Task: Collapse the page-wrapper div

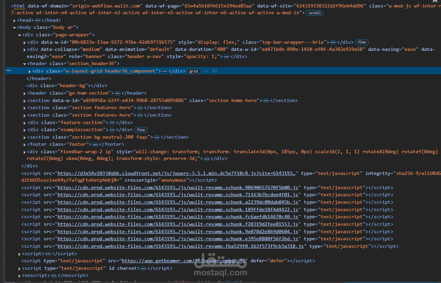Action: coord(20,35)
